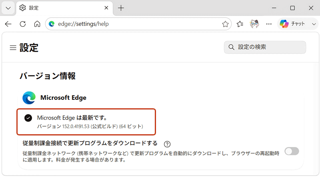320x177 pixels.
Task: Close the Edge window
Action: (311, 8)
